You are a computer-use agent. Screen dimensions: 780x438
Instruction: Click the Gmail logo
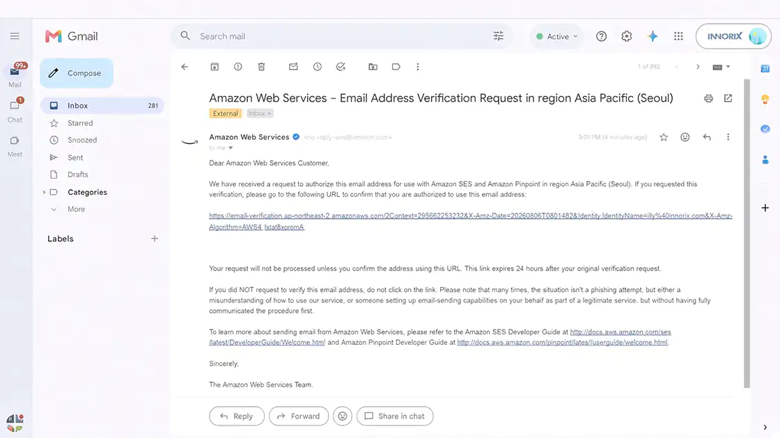72,36
